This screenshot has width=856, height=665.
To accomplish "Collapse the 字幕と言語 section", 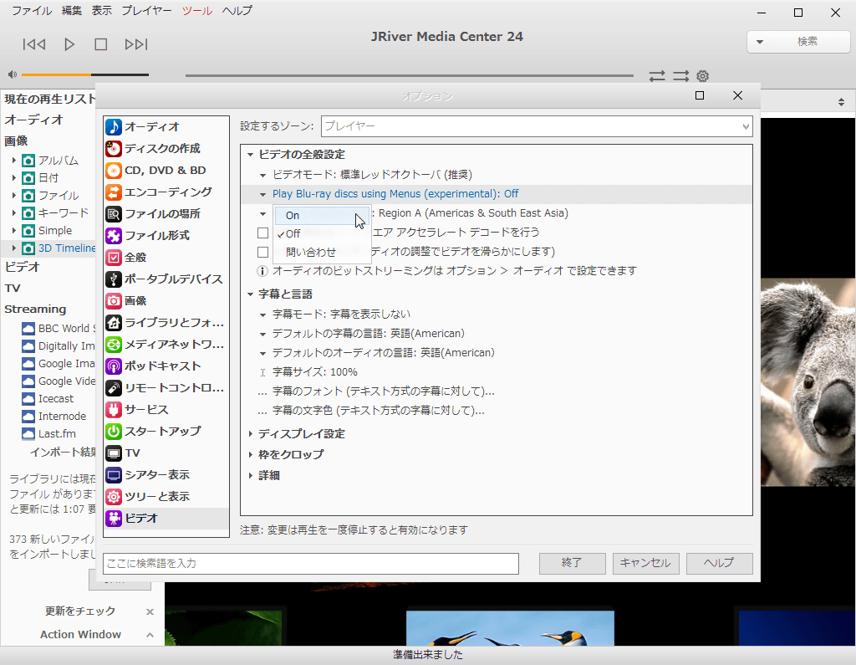I will (x=251, y=294).
